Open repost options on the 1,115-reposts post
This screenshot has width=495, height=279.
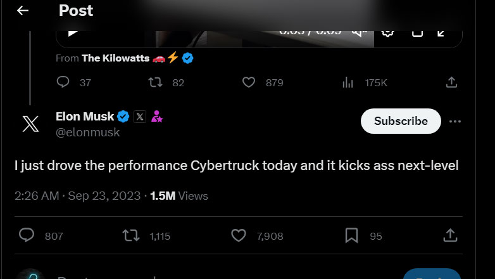tap(130, 235)
